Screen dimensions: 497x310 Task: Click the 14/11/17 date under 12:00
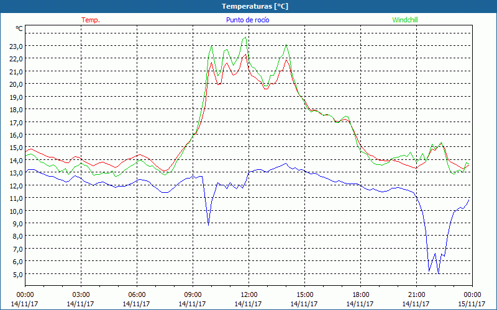click(248, 304)
